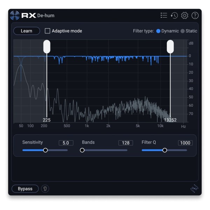Click the Bands label
This screenshot has height=210, width=210.
point(88,142)
